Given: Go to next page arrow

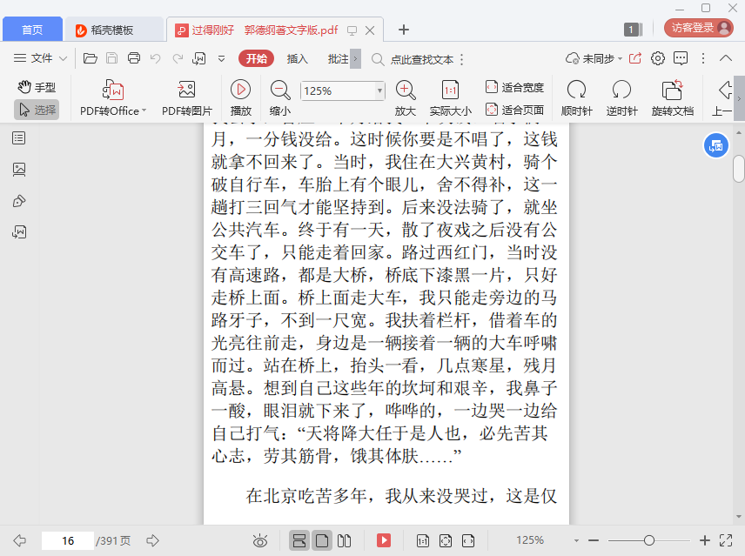Looking at the screenshot, I should pyautogui.click(x=152, y=540).
